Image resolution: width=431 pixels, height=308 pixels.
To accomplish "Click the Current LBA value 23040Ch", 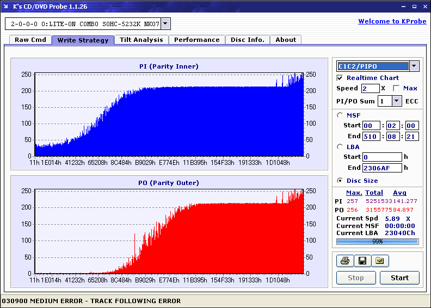I will pos(399,233).
